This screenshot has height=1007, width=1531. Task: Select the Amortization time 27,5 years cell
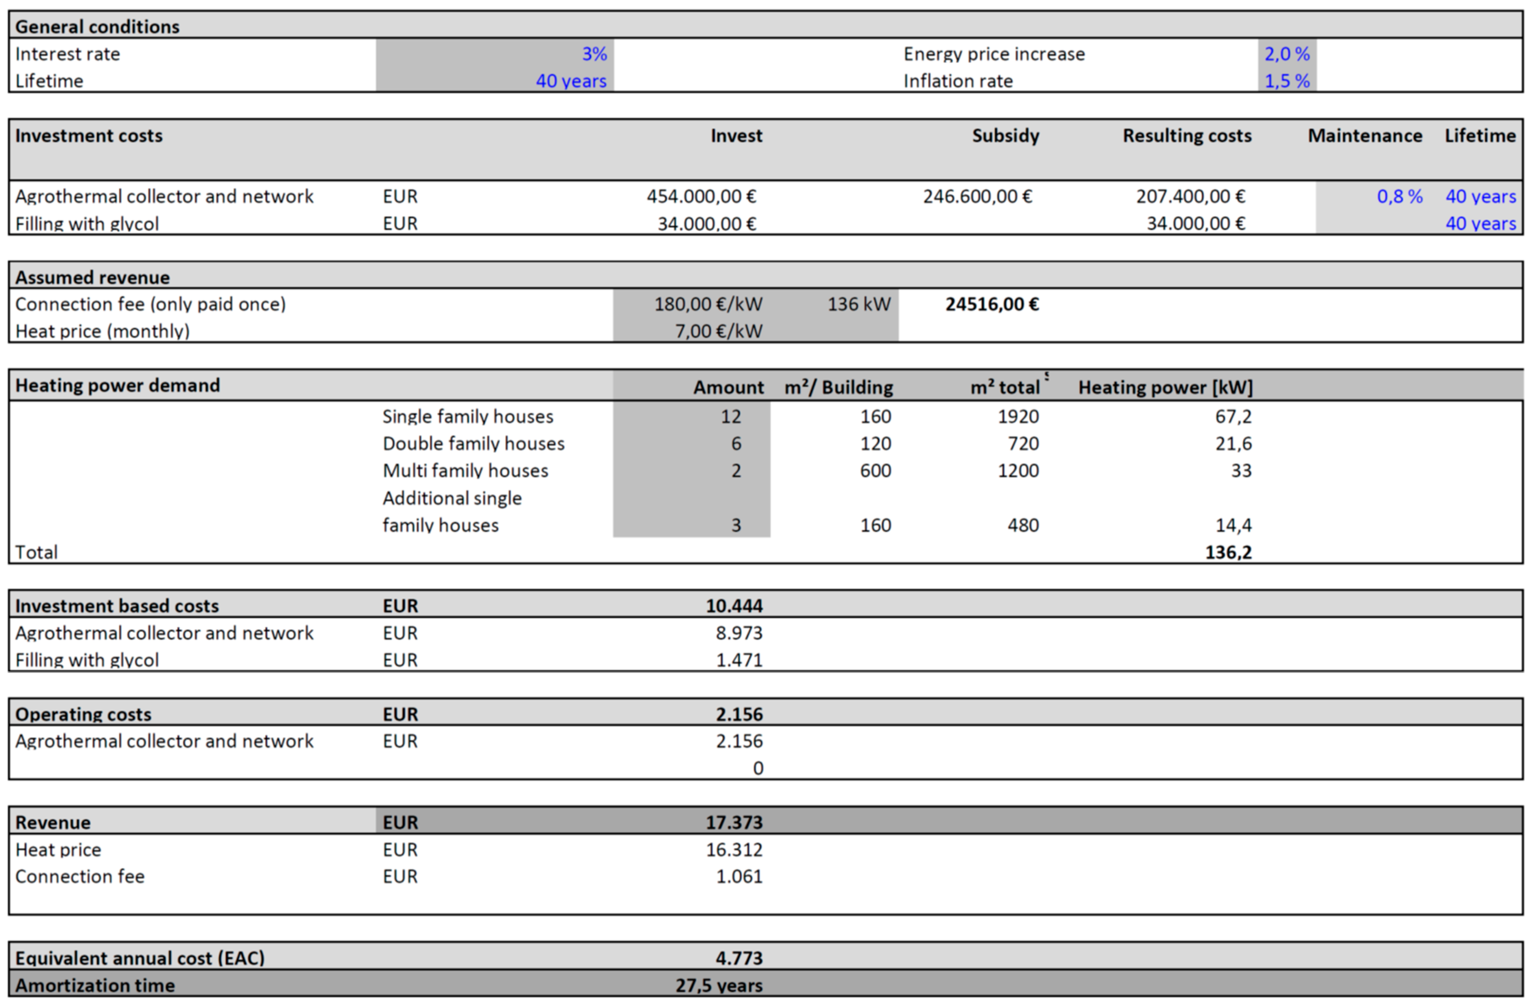[718, 985]
